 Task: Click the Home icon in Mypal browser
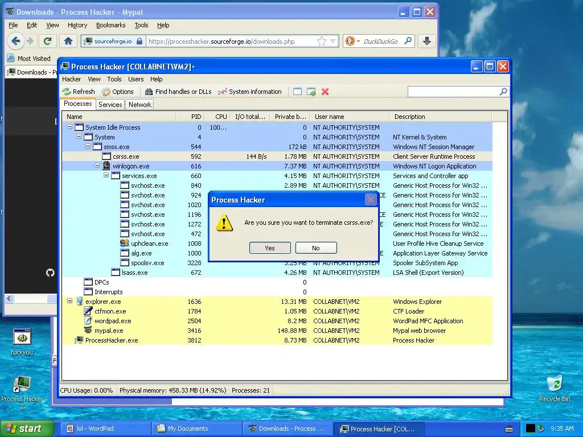click(68, 41)
